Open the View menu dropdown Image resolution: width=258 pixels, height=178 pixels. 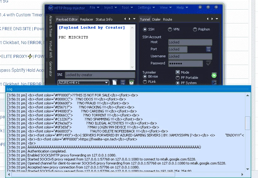pos(166,7)
